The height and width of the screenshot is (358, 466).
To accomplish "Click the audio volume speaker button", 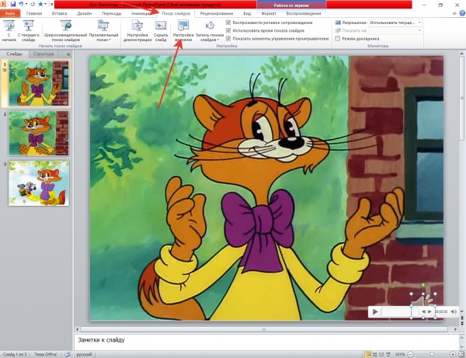I will point(454,311).
